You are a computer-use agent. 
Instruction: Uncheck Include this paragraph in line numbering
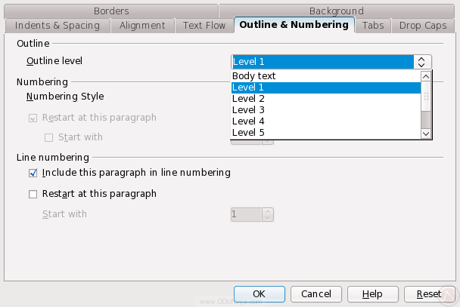tap(33, 173)
